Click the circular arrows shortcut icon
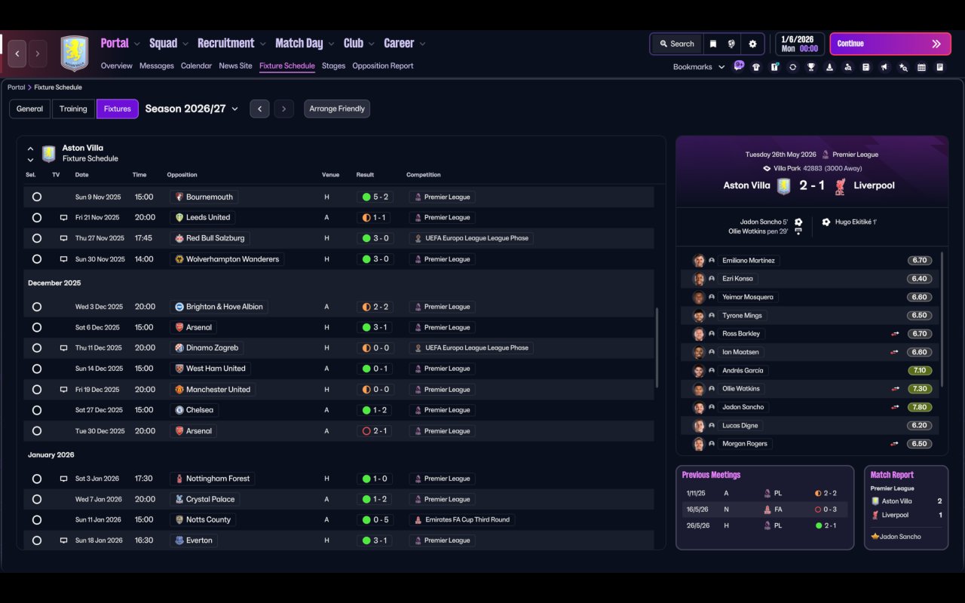Screen dimensions: 965x603 pyautogui.click(x=792, y=67)
